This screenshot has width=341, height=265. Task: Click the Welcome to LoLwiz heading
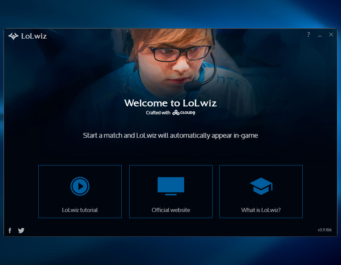pyautogui.click(x=170, y=103)
